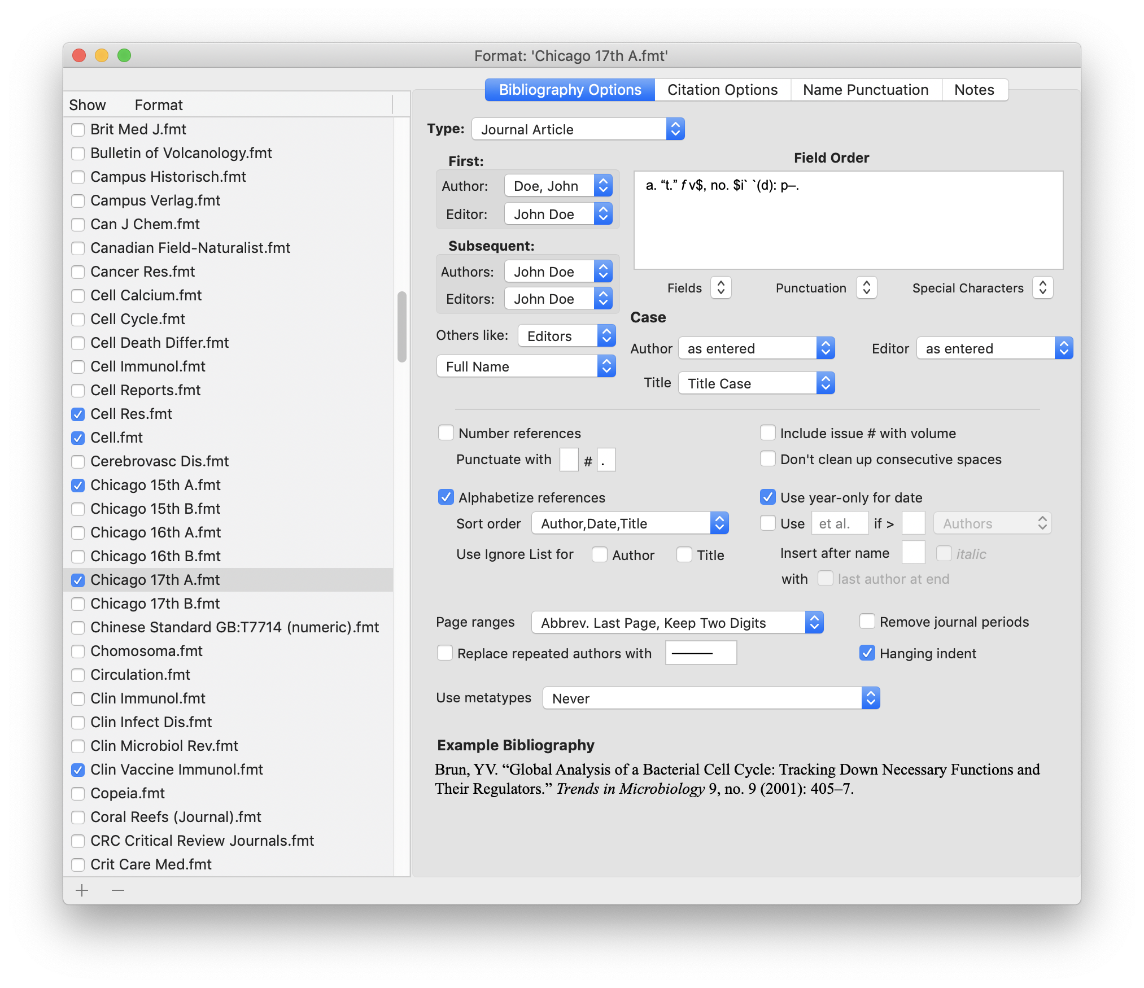Click the yellow minimize window button
The height and width of the screenshot is (988, 1144).
point(102,55)
